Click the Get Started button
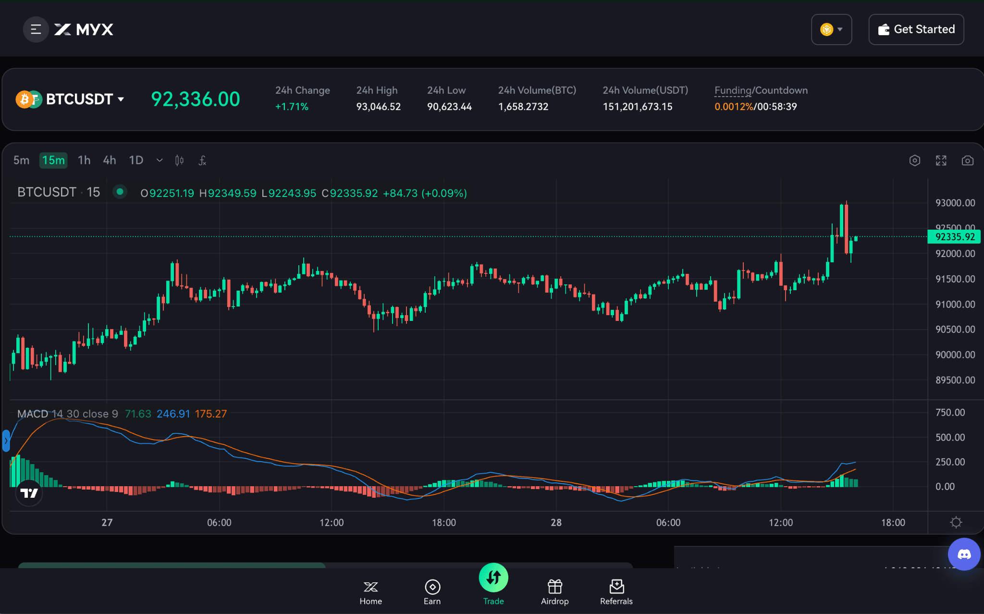The width and height of the screenshot is (984, 614). click(916, 29)
